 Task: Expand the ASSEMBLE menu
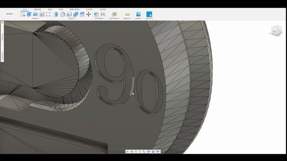click(x=100, y=18)
